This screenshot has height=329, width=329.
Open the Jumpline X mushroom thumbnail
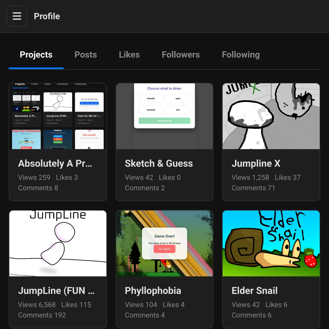[271, 116]
